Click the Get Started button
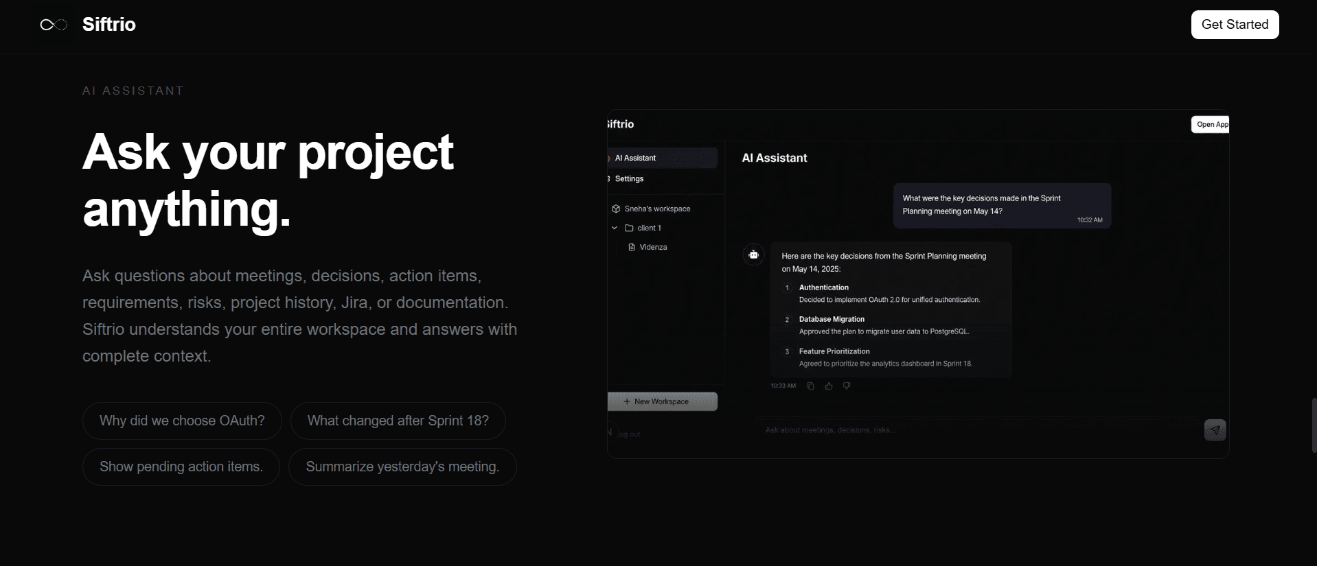 [x=1235, y=25]
